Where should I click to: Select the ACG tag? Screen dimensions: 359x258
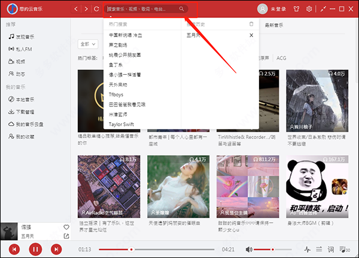pyautogui.click(x=281, y=58)
